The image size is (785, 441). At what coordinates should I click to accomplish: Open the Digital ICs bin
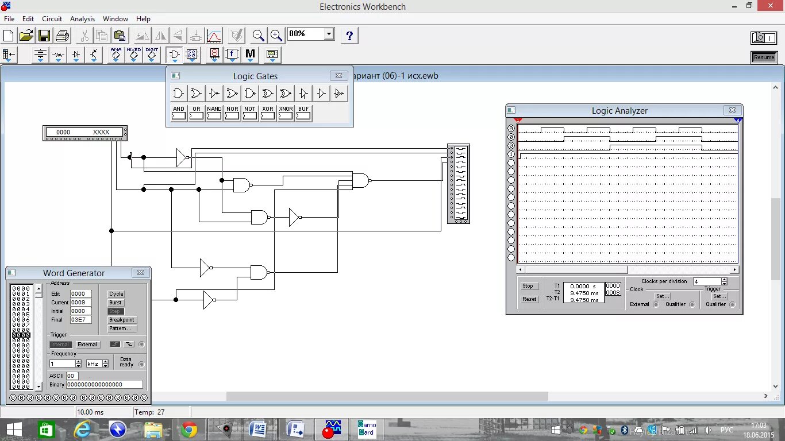pyautogui.click(x=152, y=55)
